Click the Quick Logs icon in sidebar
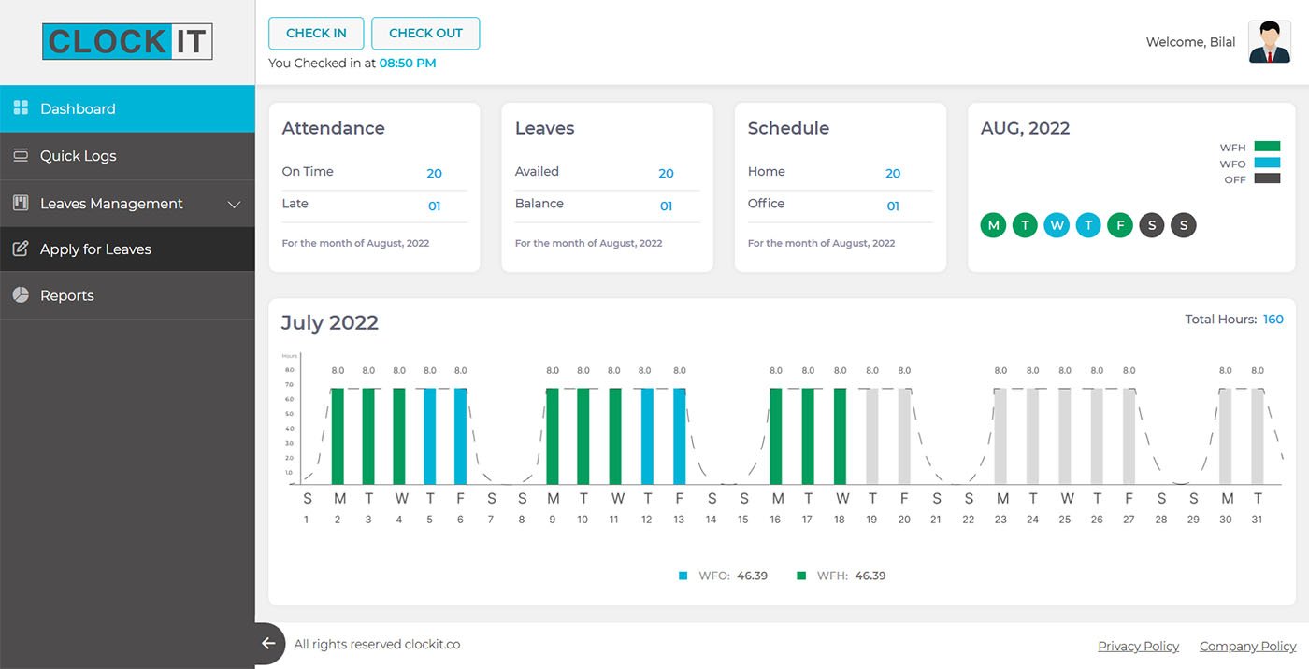This screenshot has height=669, width=1309. coord(21,156)
